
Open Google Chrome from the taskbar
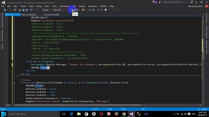pyautogui.click(x=124, y=114)
